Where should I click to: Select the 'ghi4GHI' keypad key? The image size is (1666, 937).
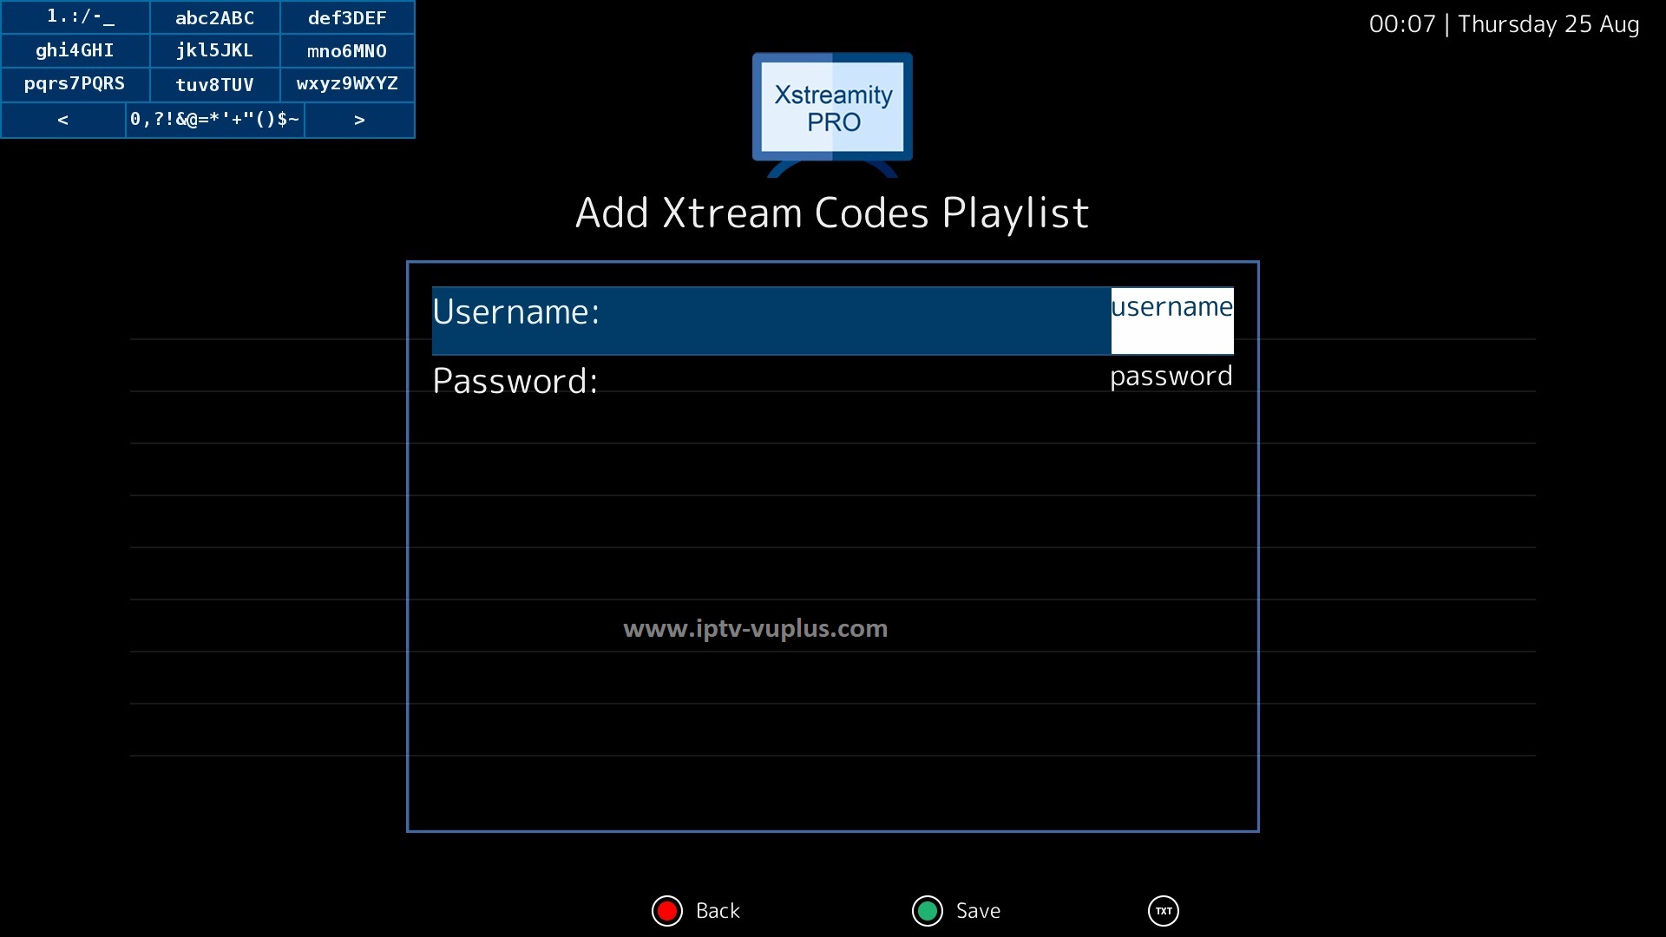pos(75,50)
